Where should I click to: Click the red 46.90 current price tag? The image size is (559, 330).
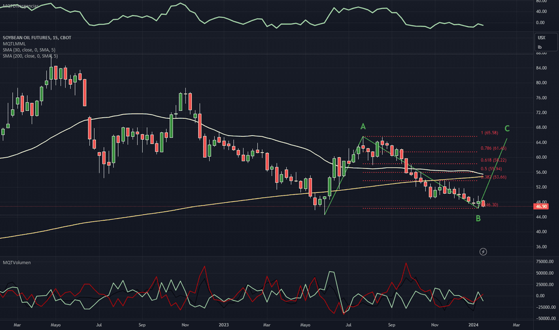tap(541, 206)
